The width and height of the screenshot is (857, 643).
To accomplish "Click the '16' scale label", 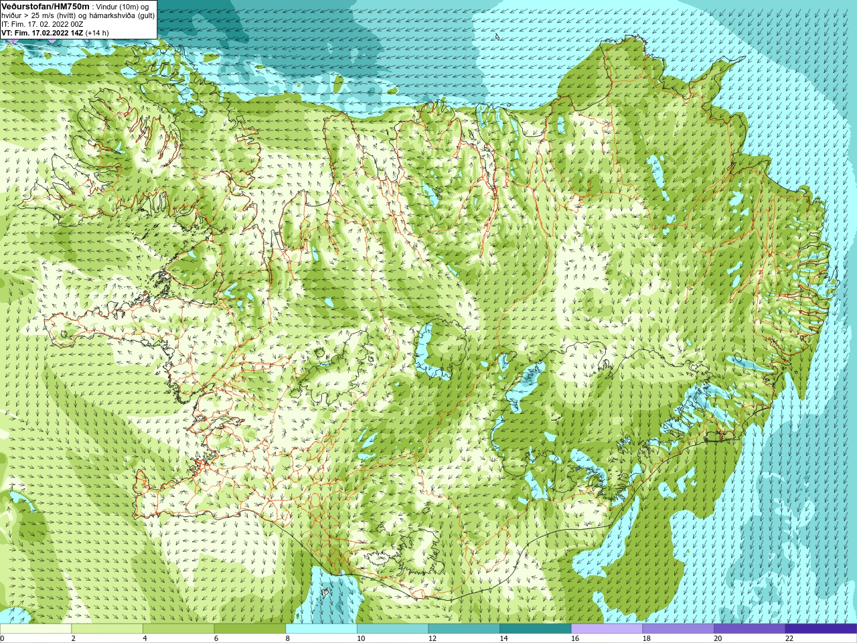I will pyautogui.click(x=575, y=638).
